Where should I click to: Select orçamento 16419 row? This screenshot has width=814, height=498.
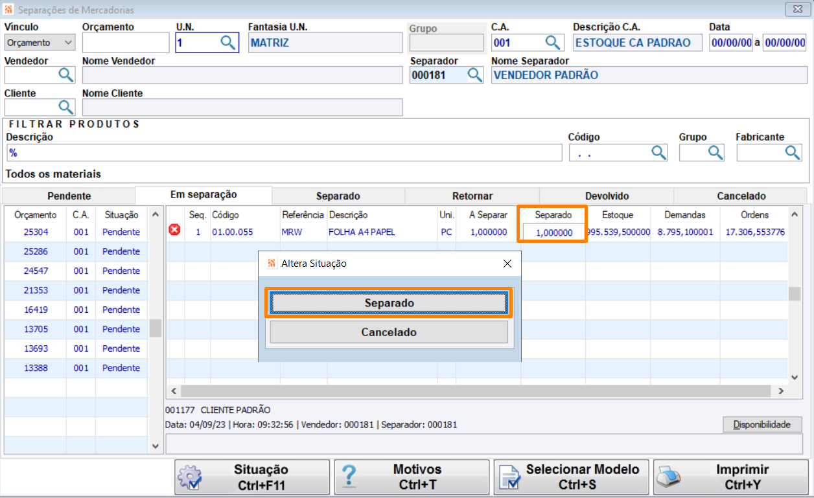pos(76,310)
